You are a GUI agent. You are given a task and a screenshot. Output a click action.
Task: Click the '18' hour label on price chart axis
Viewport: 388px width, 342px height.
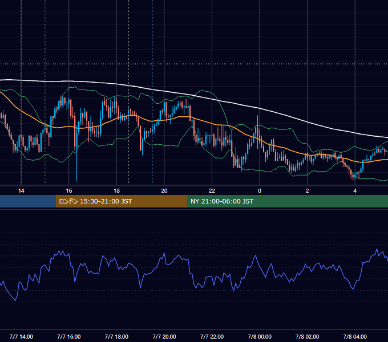[x=116, y=191]
